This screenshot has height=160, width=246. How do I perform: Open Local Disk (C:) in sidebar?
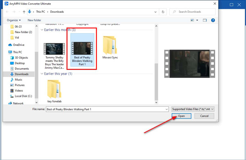coord(21,96)
